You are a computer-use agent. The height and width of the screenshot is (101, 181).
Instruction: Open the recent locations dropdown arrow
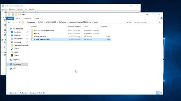coord(16,22)
